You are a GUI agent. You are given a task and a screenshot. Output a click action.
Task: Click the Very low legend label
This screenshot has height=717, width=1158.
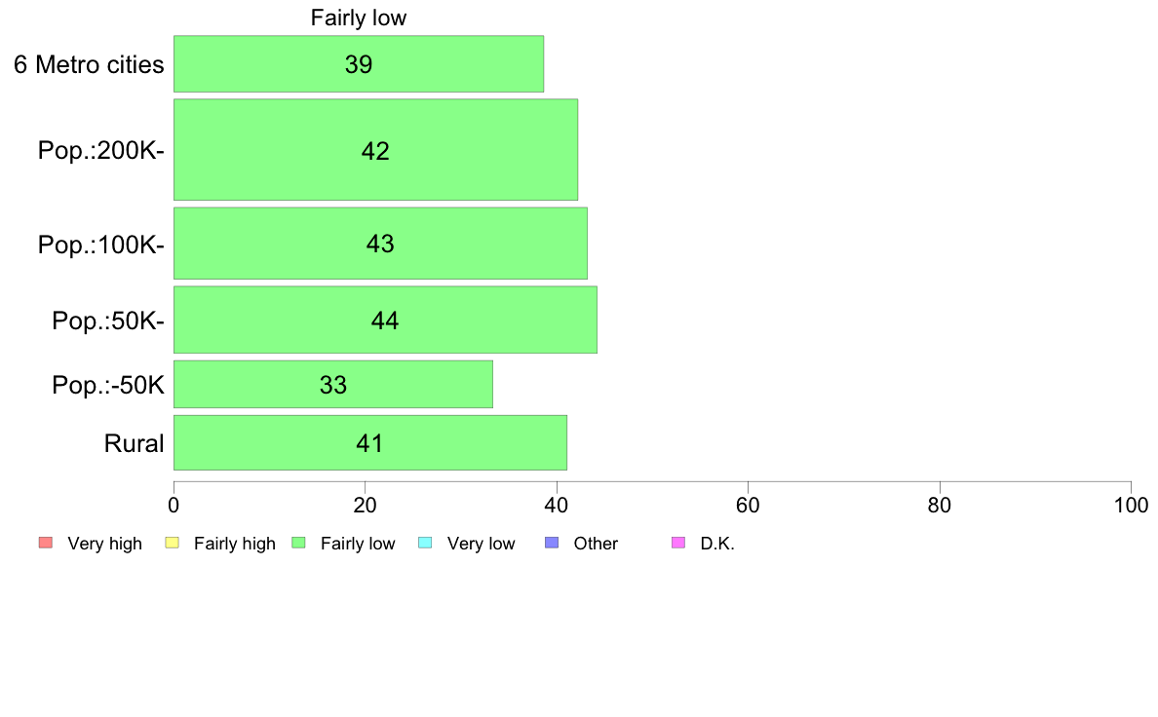click(x=481, y=544)
